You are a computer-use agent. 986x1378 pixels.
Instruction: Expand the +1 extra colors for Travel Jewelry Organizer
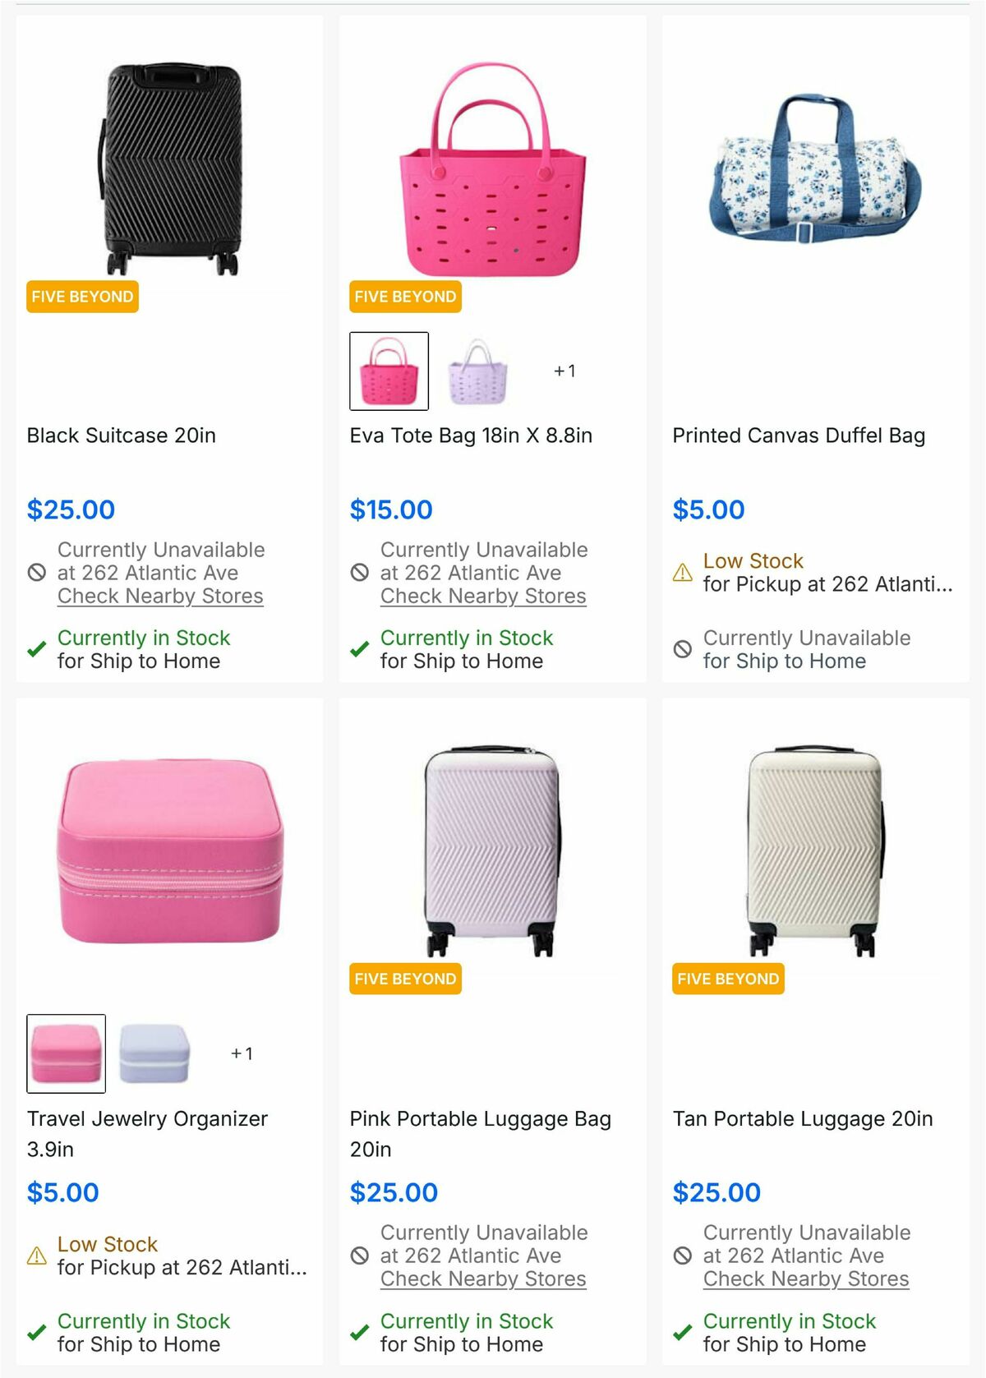click(x=242, y=1053)
